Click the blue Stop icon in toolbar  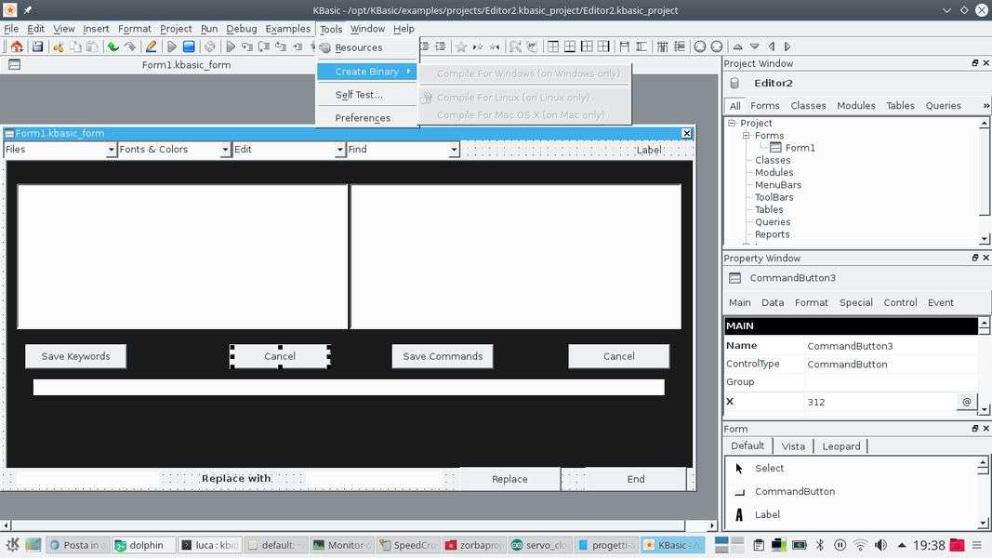189,46
